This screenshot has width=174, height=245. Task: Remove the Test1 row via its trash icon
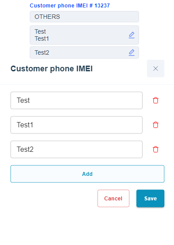(156, 125)
